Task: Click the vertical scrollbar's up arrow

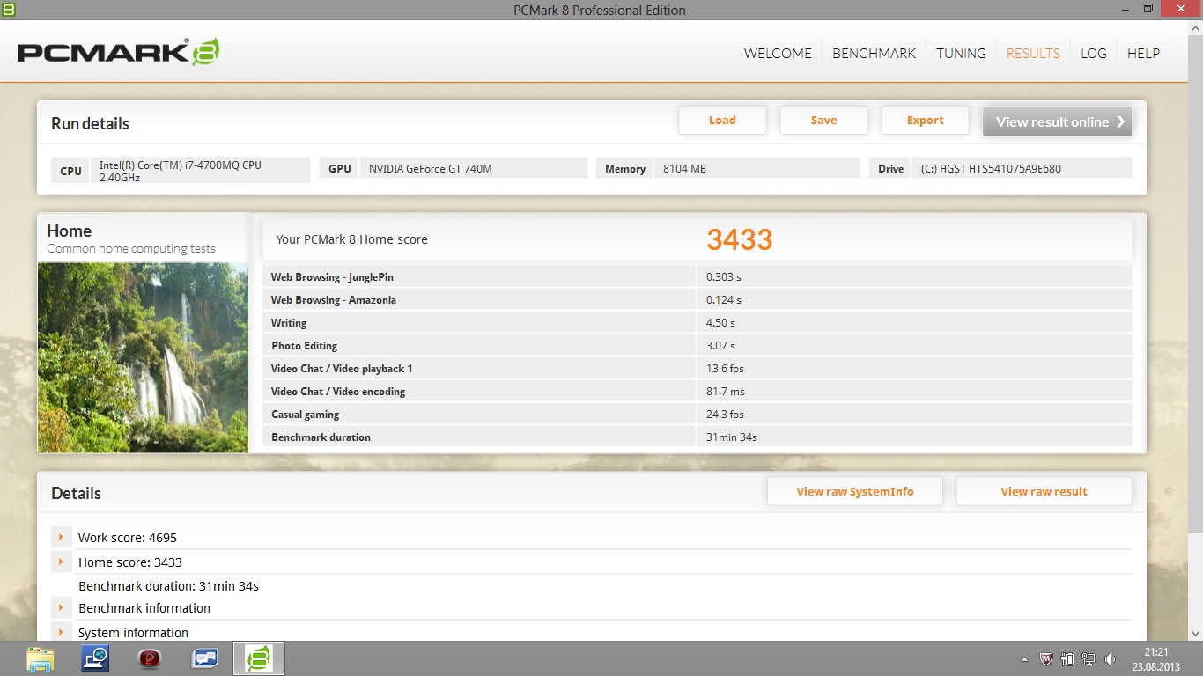Action: [1194, 27]
